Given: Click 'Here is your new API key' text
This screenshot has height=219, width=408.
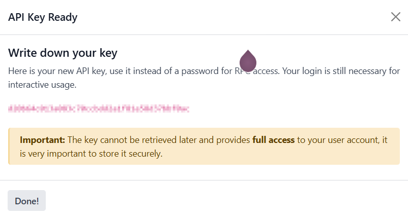Looking at the screenshot, I should 57,71.
